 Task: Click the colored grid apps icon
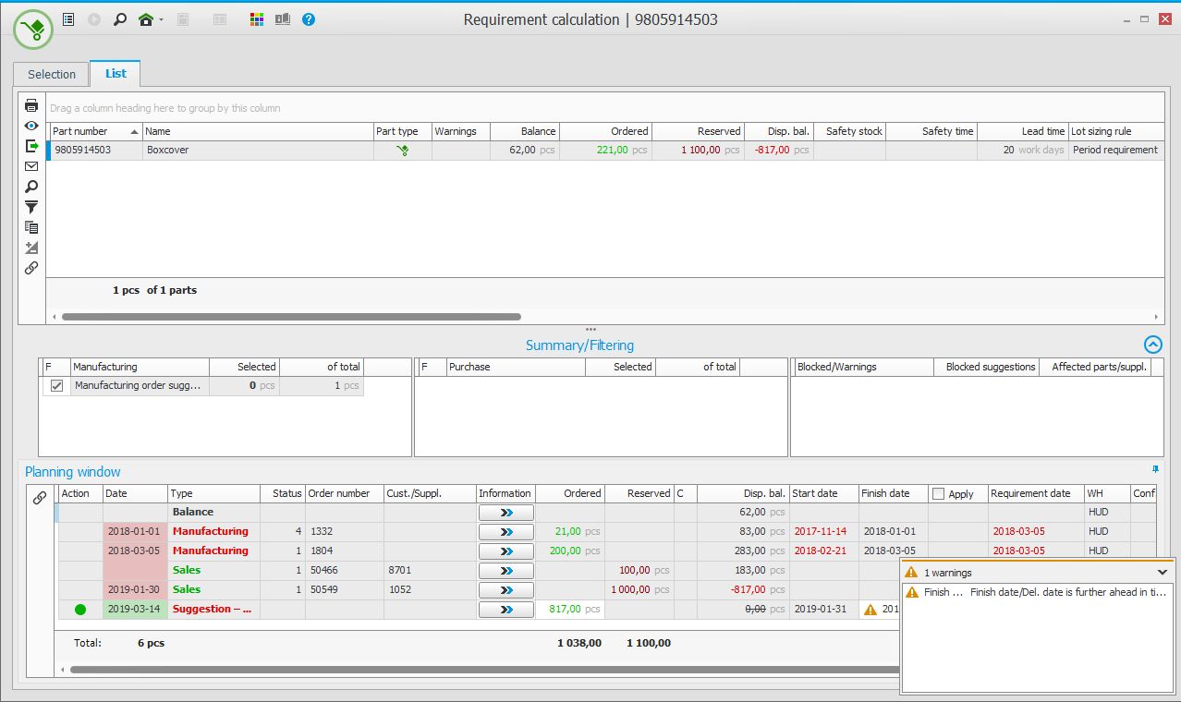[257, 19]
